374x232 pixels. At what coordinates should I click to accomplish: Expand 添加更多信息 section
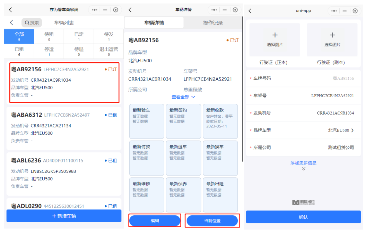coord(303,163)
